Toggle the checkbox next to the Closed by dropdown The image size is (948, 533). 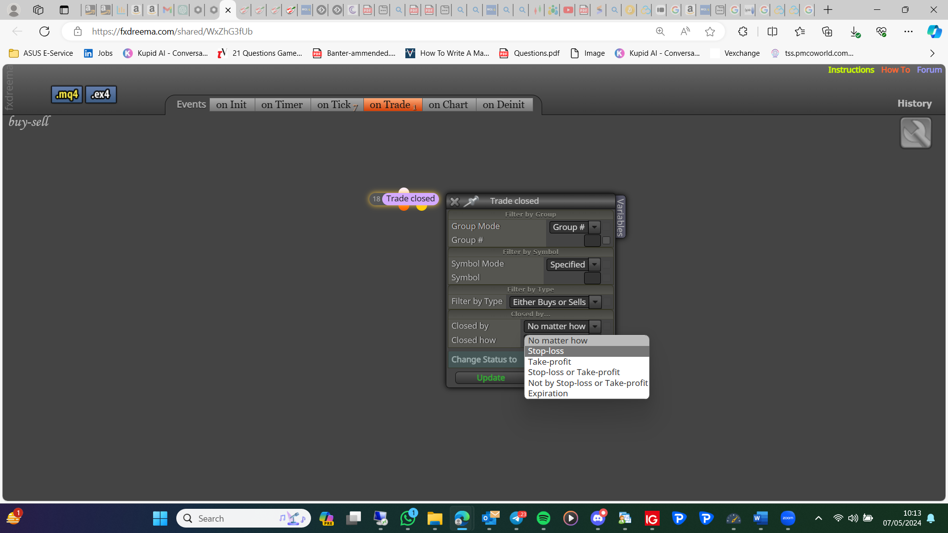point(607,326)
